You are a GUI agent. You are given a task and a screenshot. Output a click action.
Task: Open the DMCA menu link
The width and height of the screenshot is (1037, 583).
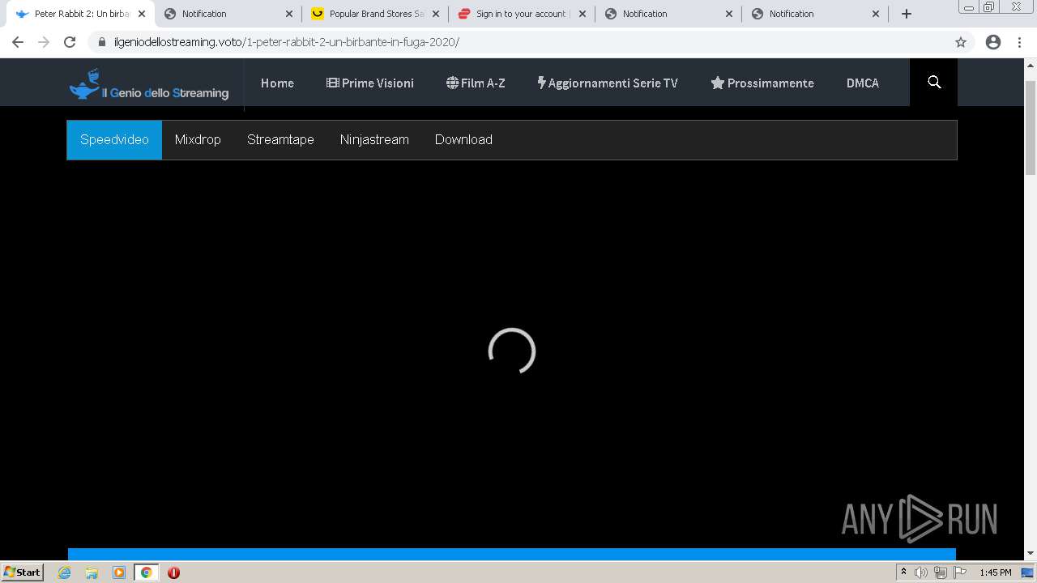pos(863,83)
